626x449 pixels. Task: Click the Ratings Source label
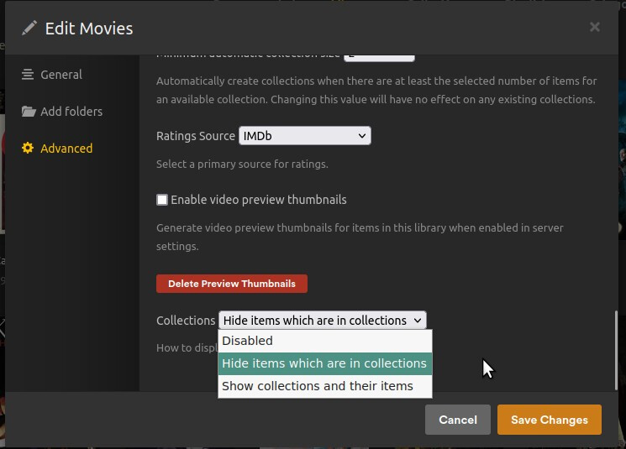196,136
